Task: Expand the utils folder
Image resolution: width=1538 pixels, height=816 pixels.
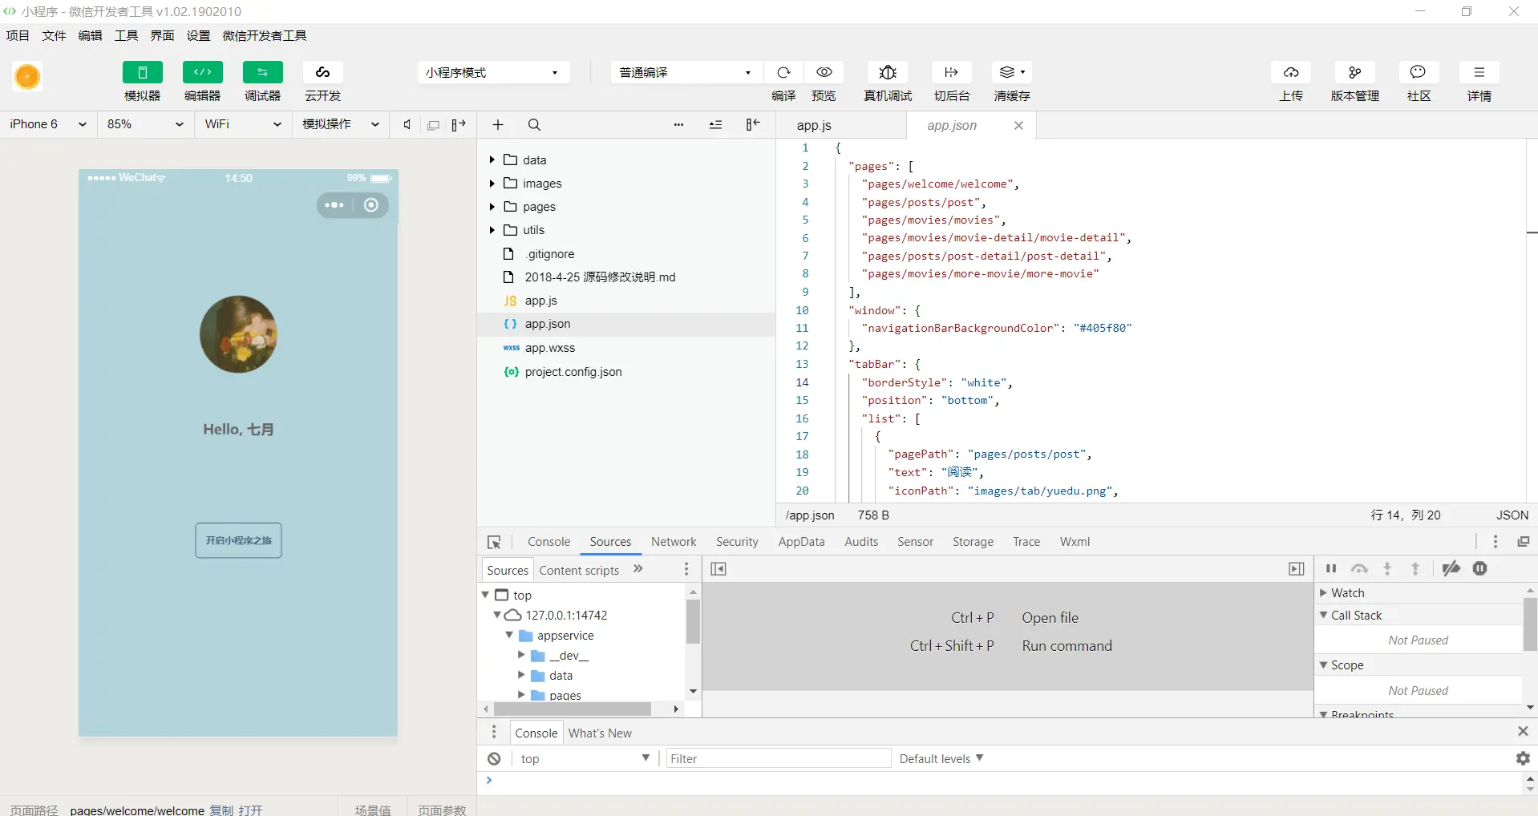Action: coord(492,230)
